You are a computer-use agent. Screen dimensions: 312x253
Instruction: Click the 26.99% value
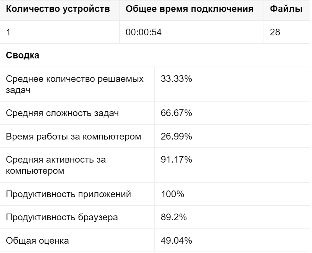(176, 136)
